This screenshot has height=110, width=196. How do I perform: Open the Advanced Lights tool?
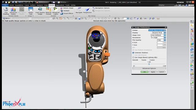[56, 11]
